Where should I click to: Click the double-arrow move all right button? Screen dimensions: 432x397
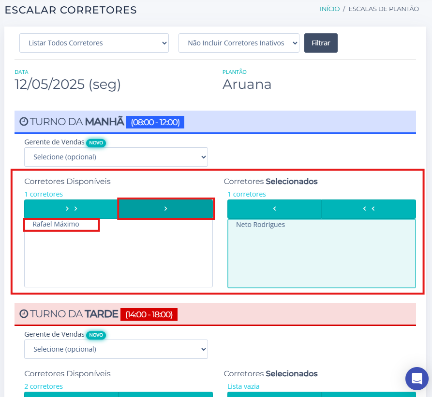pos(71,209)
